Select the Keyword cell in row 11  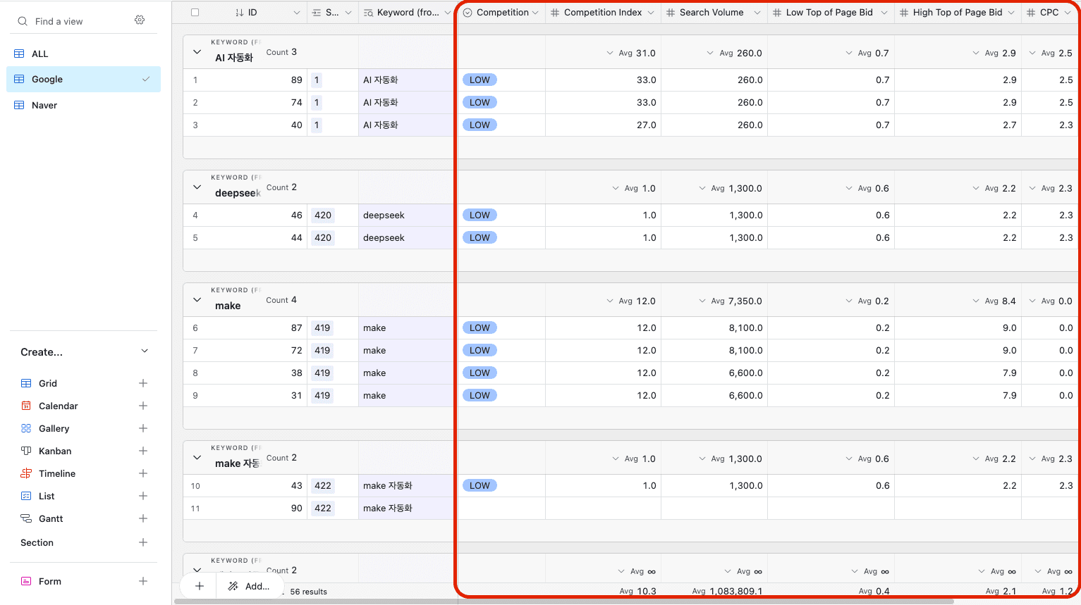[x=406, y=508]
